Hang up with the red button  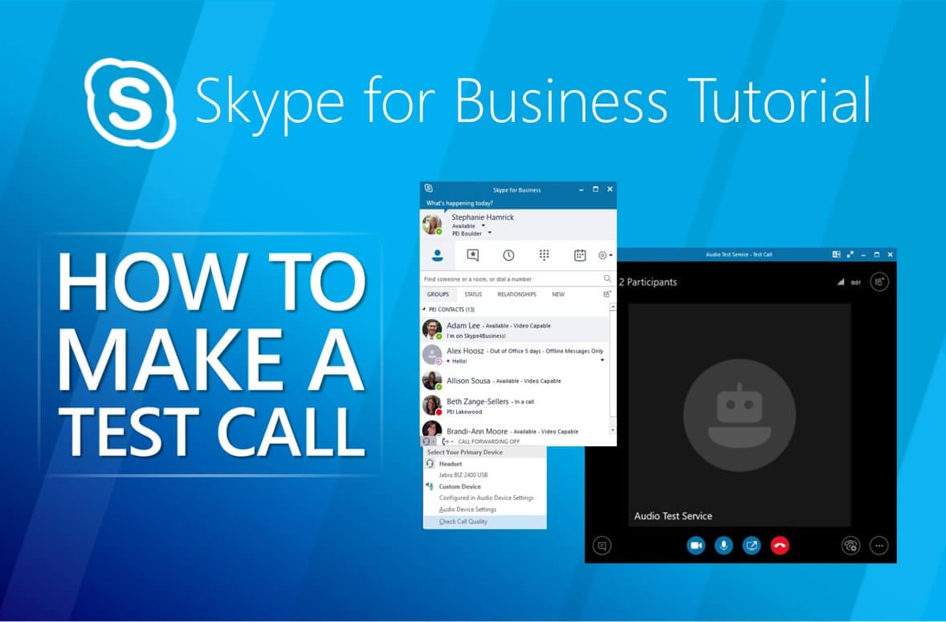[780, 546]
